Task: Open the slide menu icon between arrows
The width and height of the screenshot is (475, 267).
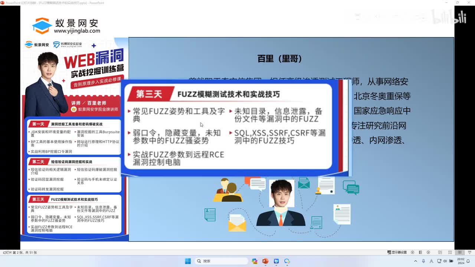Action: (420, 253)
